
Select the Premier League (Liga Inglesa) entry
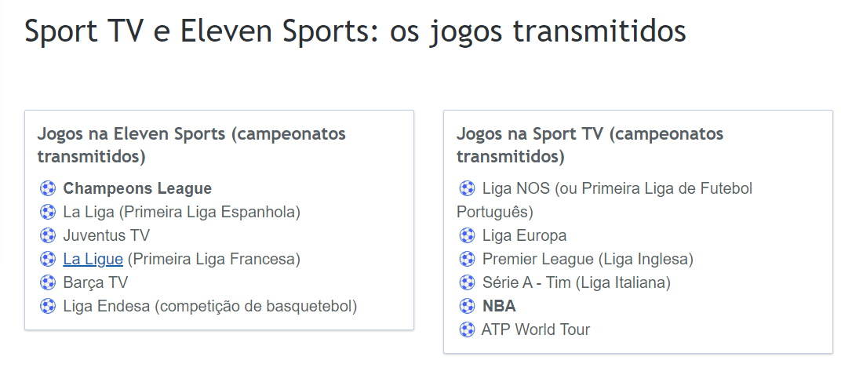[x=588, y=259]
